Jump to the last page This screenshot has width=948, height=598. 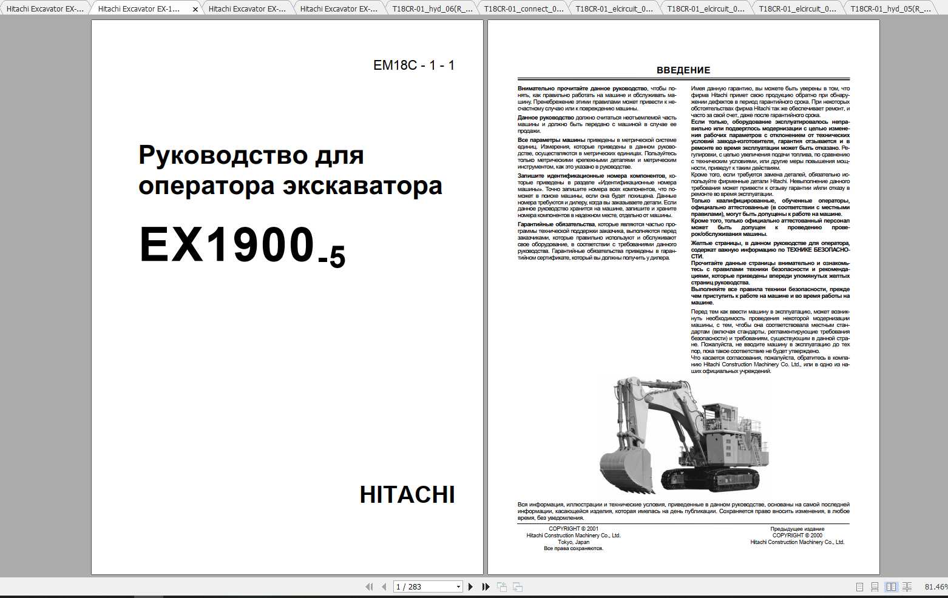484,586
